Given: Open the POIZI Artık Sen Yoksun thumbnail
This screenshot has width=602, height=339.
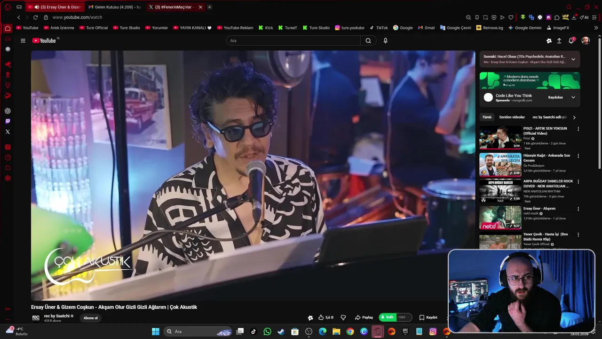Looking at the screenshot, I should (500, 137).
